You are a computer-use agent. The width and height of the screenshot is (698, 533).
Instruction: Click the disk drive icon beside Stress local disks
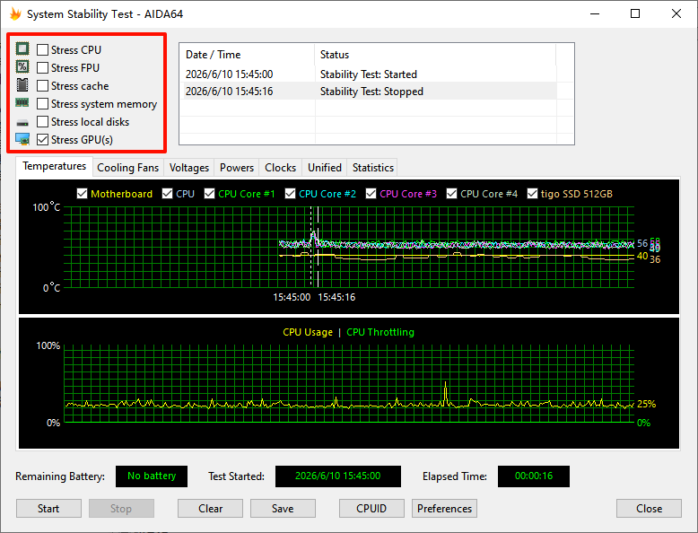point(22,122)
